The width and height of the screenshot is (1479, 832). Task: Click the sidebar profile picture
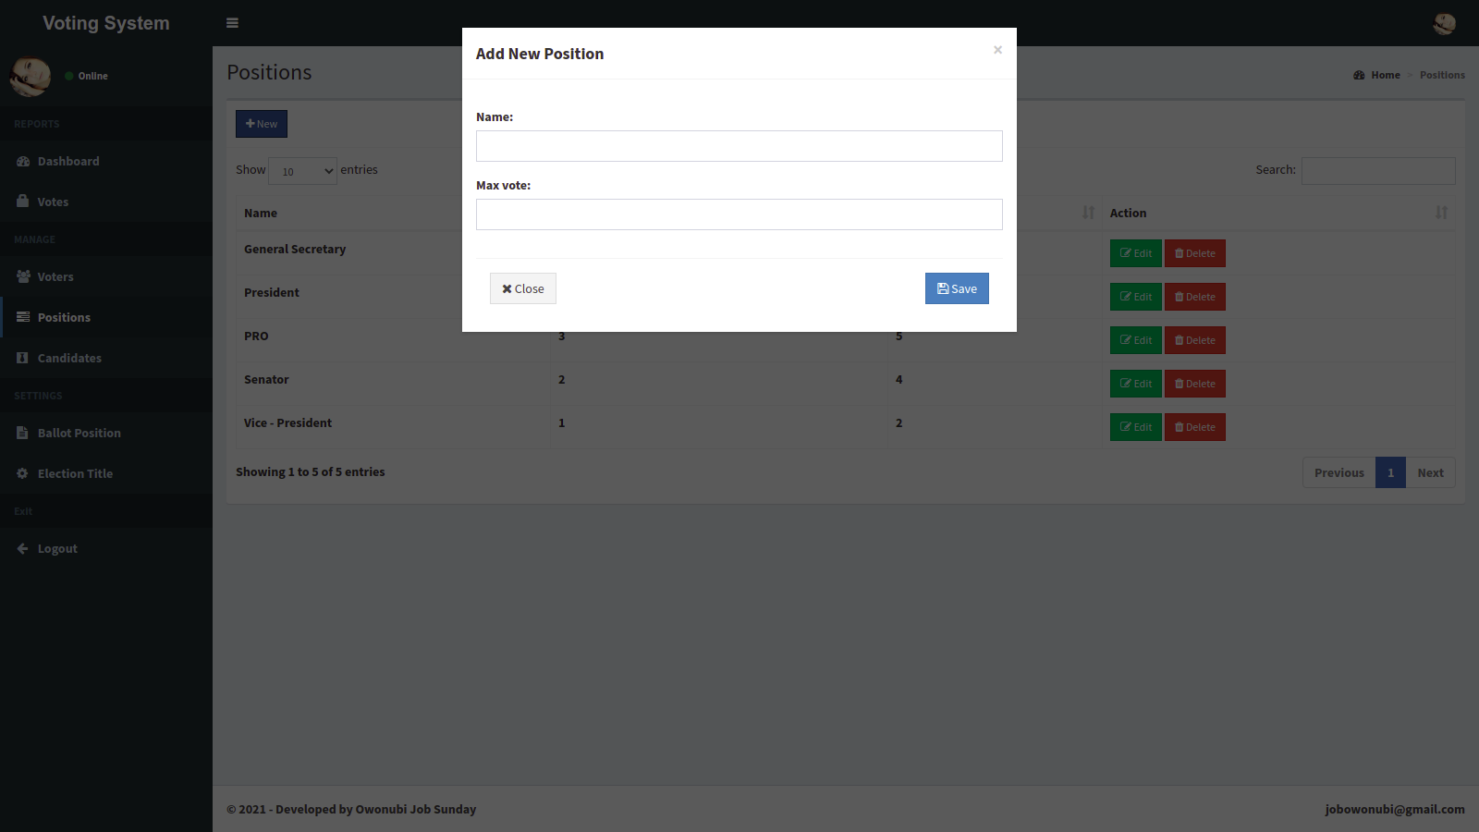click(31, 76)
